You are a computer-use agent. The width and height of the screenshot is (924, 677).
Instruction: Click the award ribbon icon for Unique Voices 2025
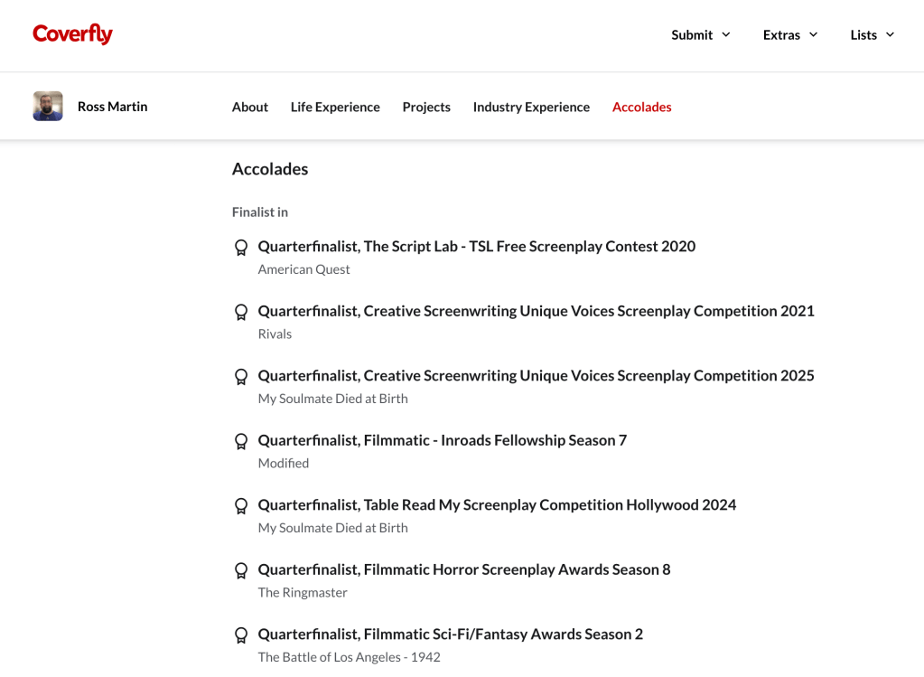point(241,377)
